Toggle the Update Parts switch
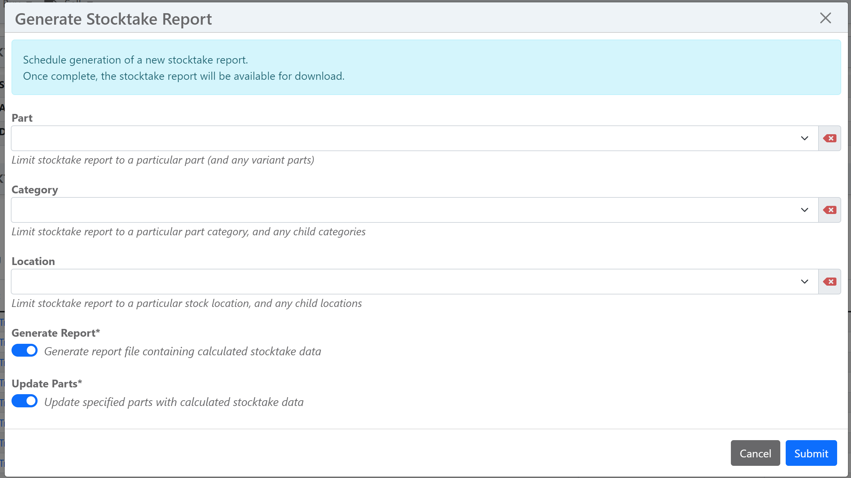 coord(24,401)
